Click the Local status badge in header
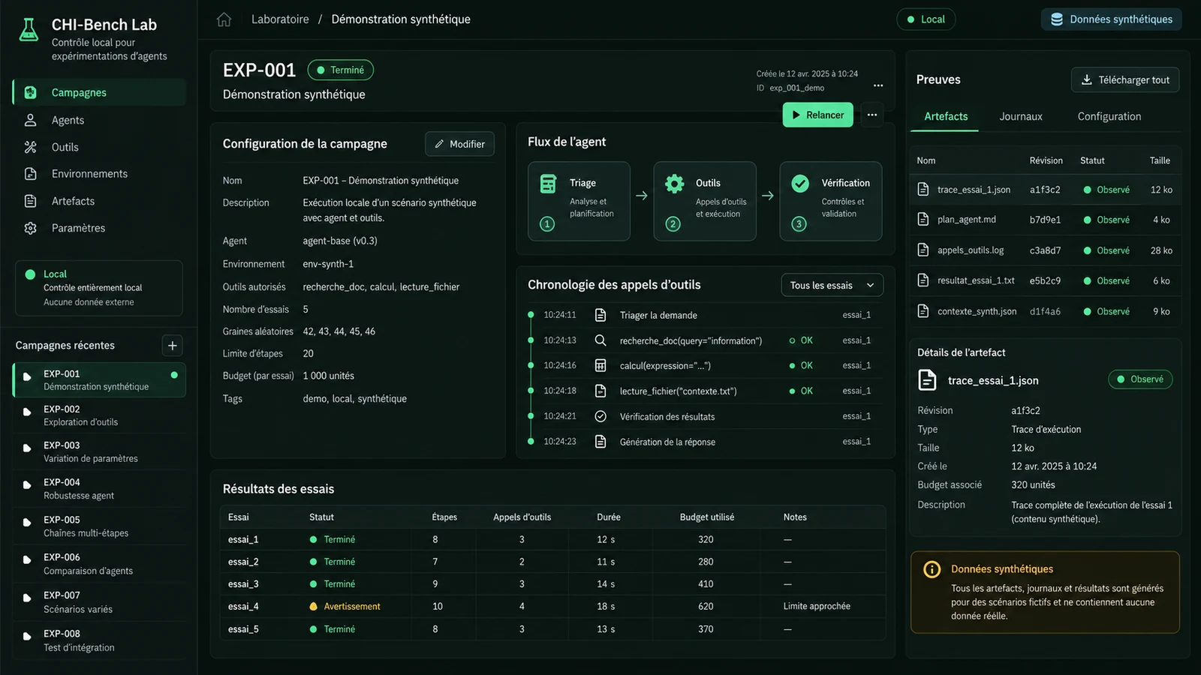The height and width of the screenshot is (675, 1201). [926, 19]
